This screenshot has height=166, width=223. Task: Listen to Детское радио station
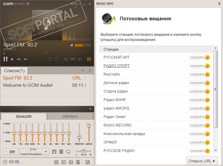(199, 83)
